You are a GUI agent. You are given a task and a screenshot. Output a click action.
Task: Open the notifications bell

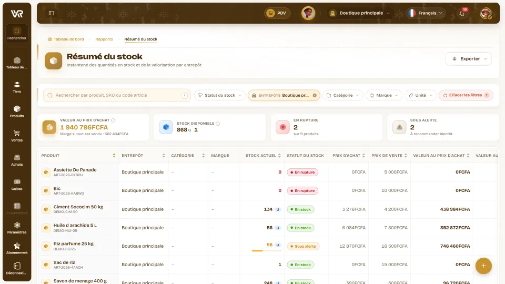tap(462, 13)
